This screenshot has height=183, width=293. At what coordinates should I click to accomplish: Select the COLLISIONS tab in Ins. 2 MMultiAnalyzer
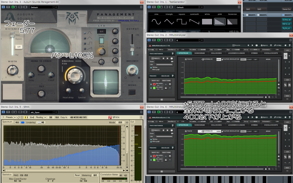(216, 53)
